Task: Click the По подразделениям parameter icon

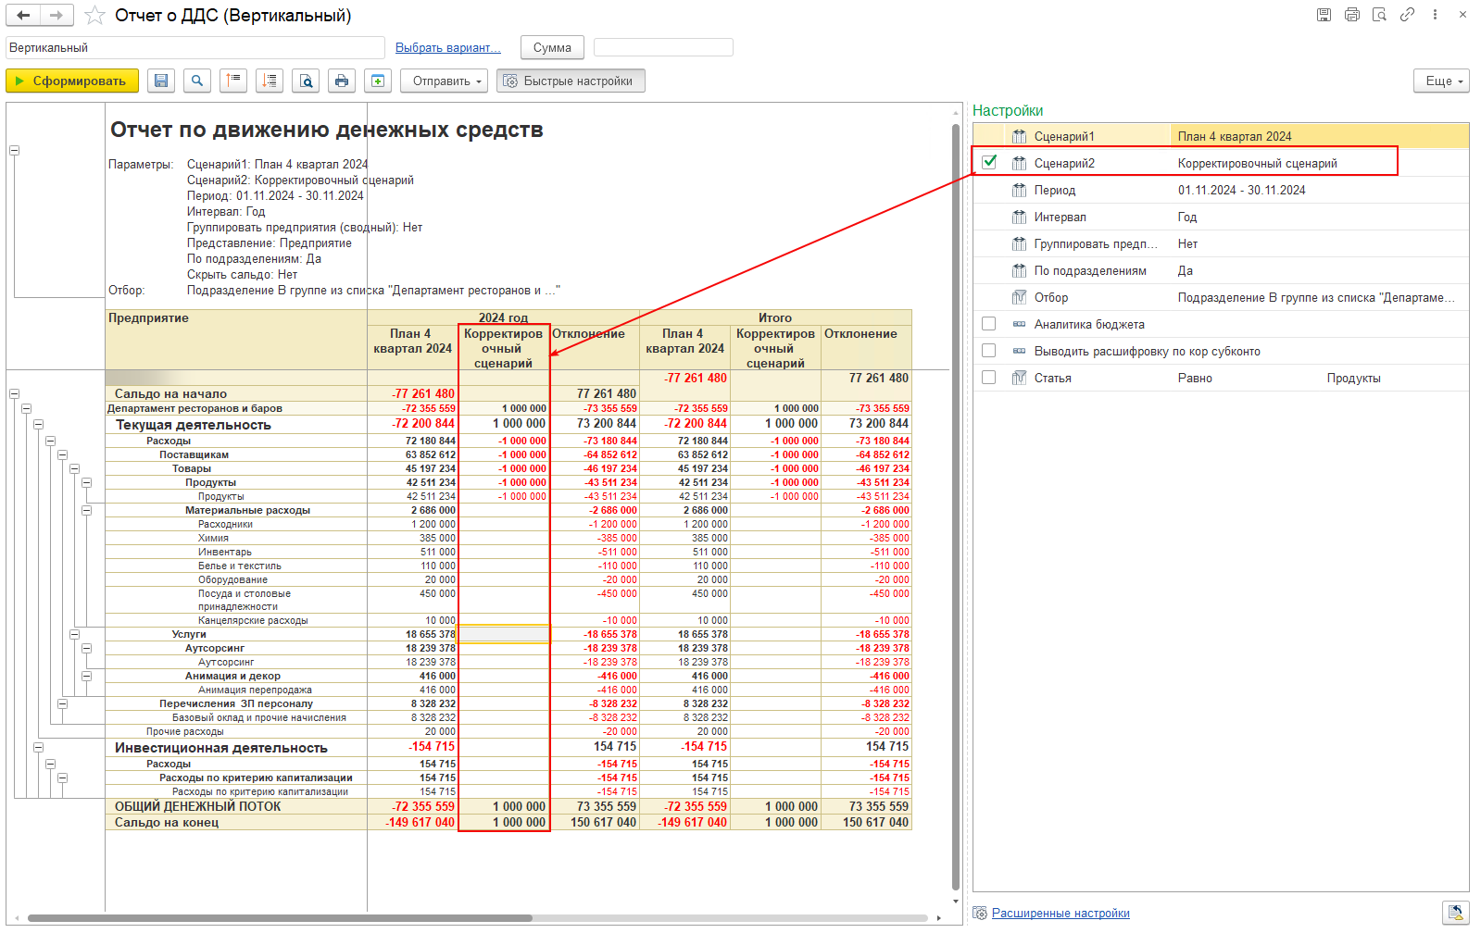Action: click(1020, 270)
